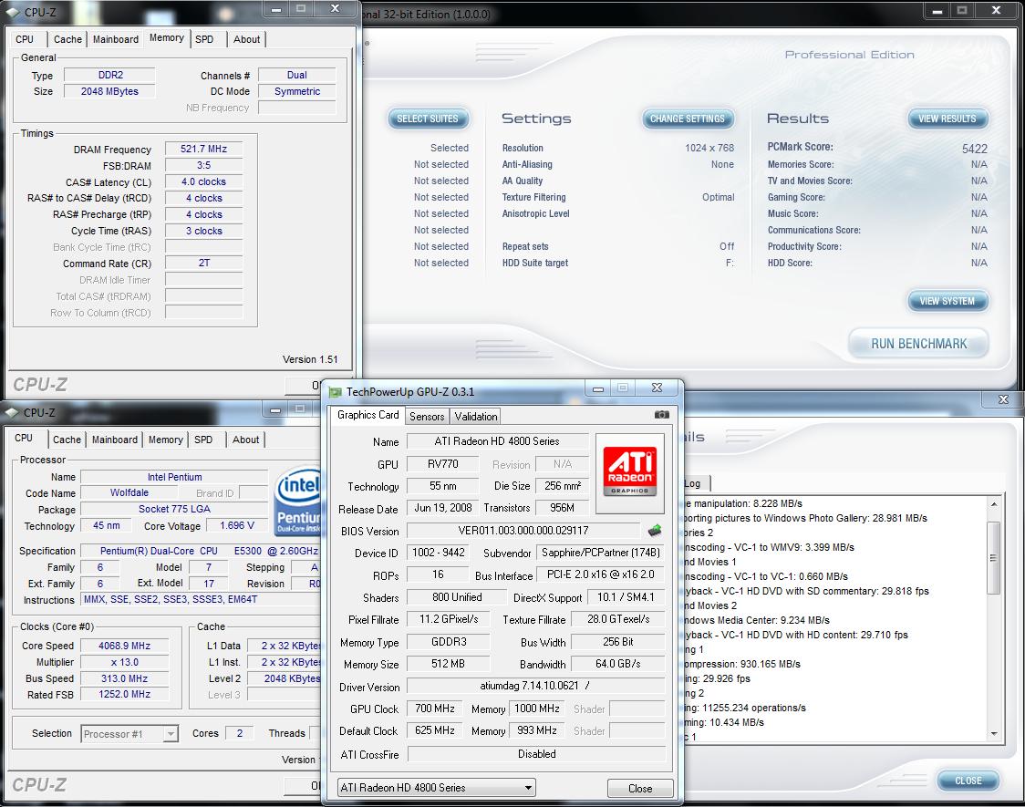Click the PCMark log scrollbar up arrow
1025x807 pixels.
click(x=994, y=503)
